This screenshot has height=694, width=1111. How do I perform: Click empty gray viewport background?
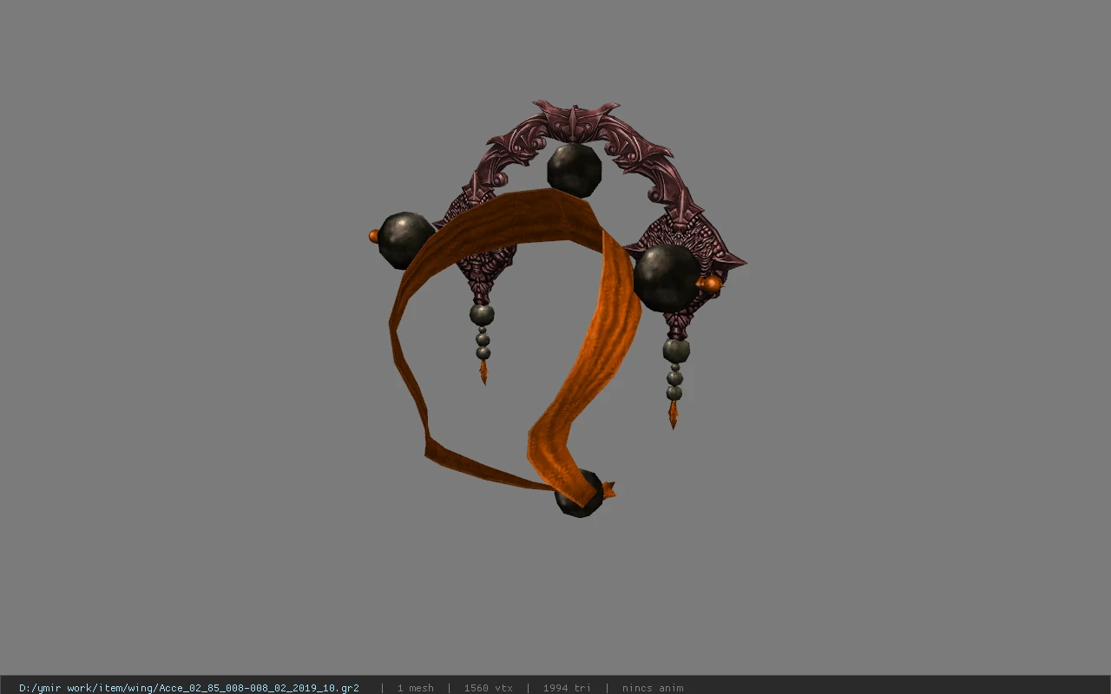click(x=174, y=347)
